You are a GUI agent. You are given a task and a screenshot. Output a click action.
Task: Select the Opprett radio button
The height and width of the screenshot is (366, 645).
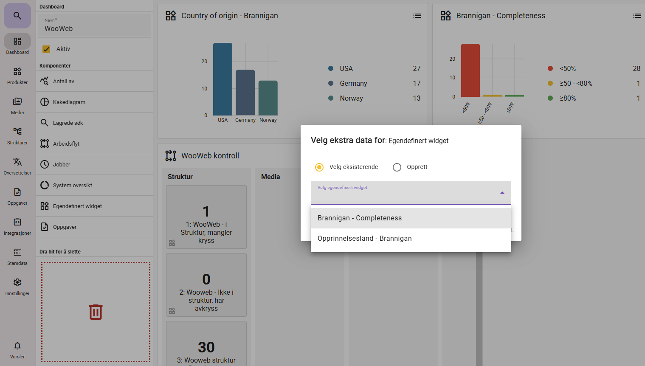pyautogui.click(x=397, y=167)
